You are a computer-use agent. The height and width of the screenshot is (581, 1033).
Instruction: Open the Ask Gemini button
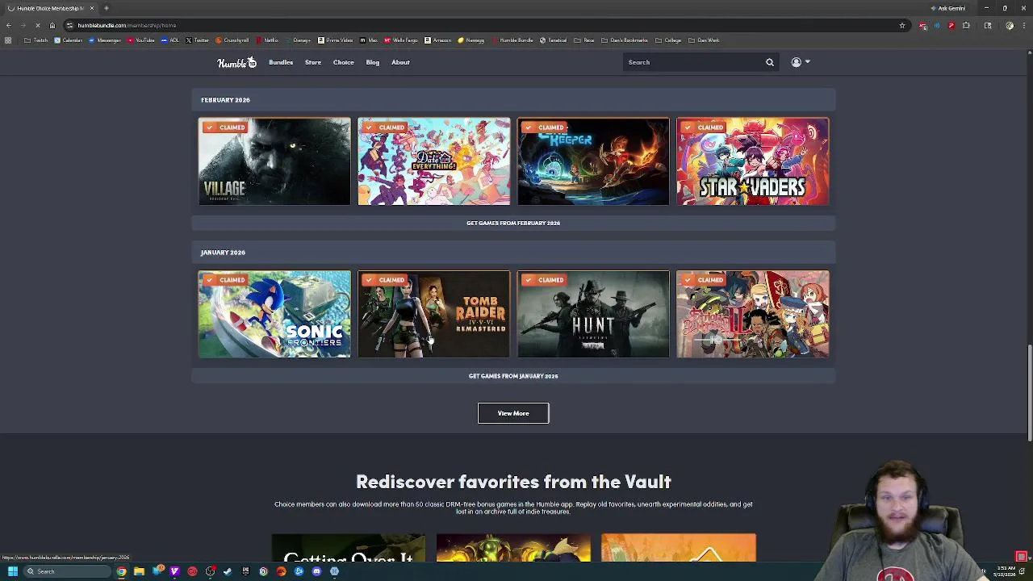click(x=947, y=8)
